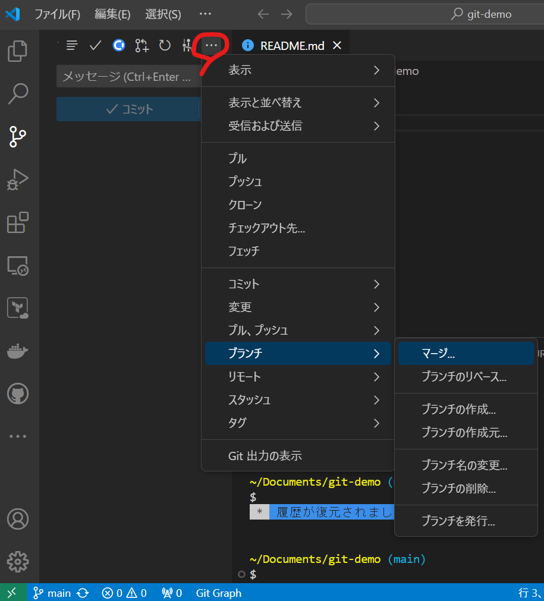This screenshot has width=544, height=601.
Task: Go back with the left arrow
Action: point(263,14)
